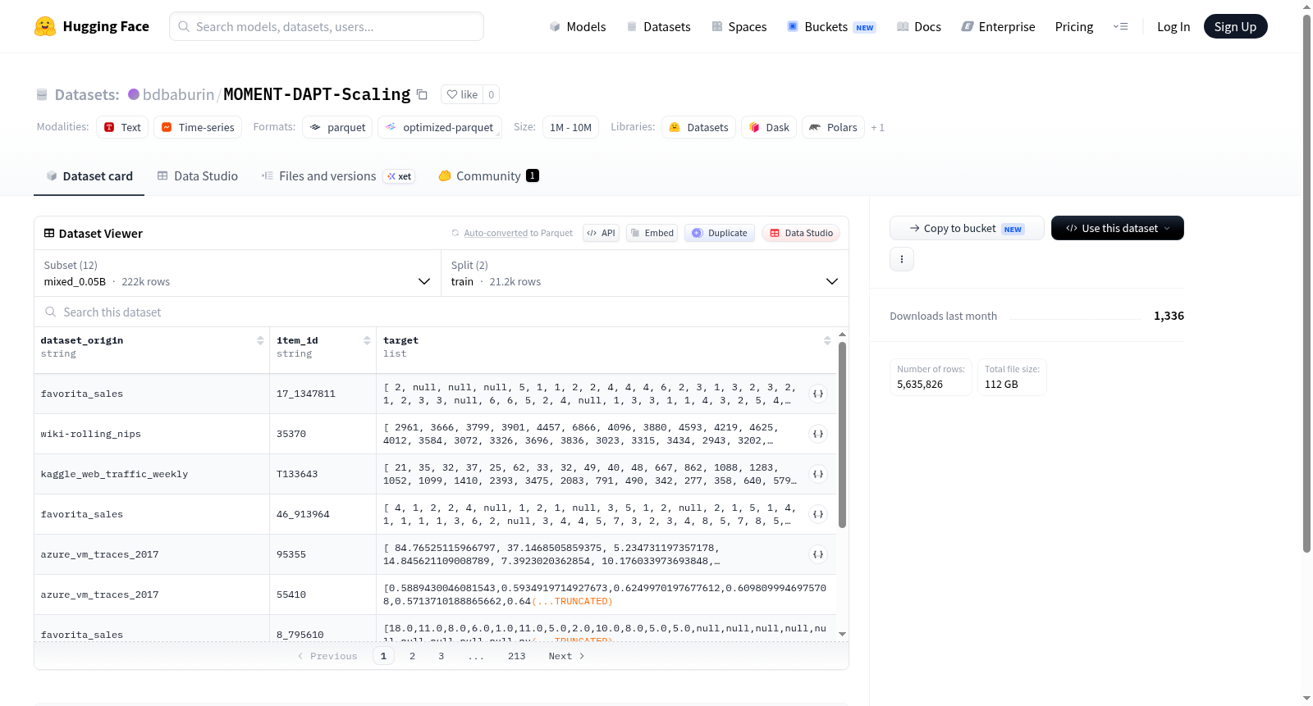Click the dataset table vertical scrollbar

tap(842, 435)
